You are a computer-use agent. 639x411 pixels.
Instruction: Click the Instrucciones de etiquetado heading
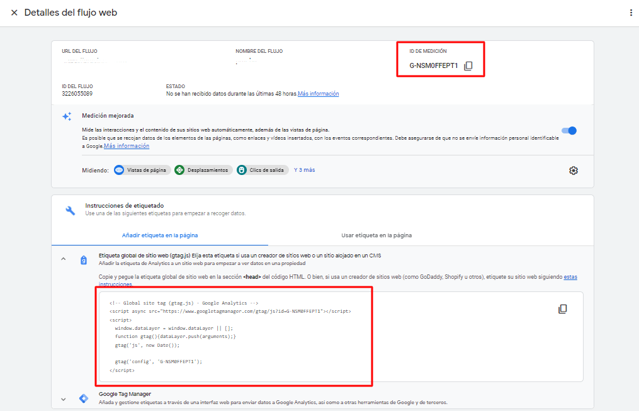tap(124, 206)
